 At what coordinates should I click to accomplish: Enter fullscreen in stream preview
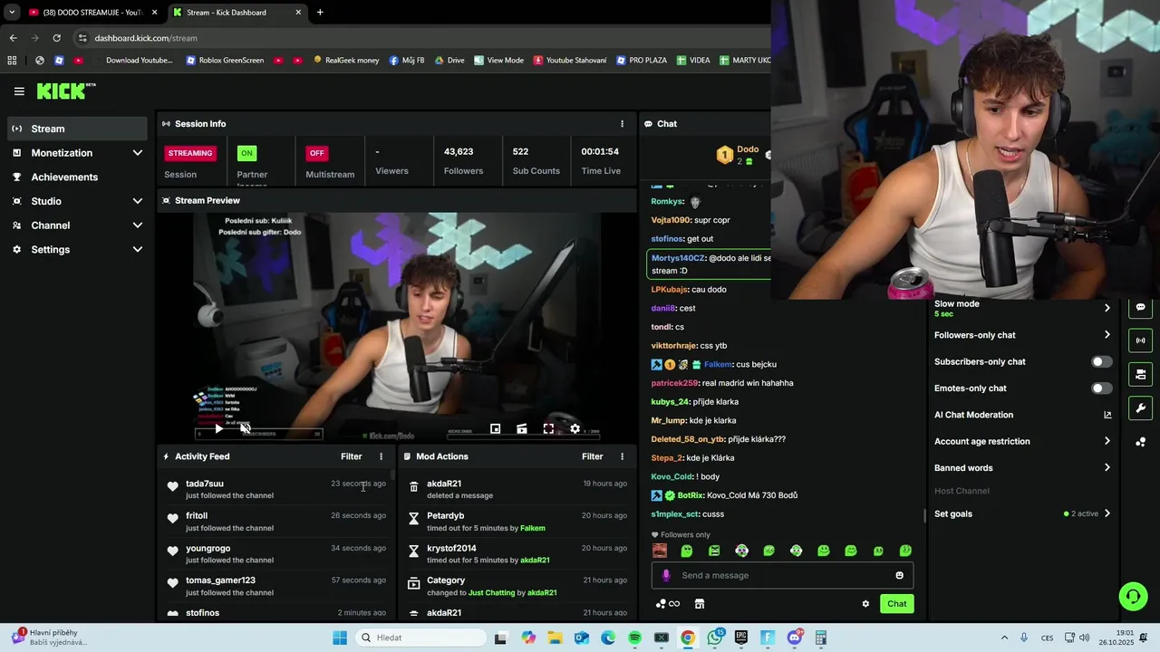click(x=548, y=429)
